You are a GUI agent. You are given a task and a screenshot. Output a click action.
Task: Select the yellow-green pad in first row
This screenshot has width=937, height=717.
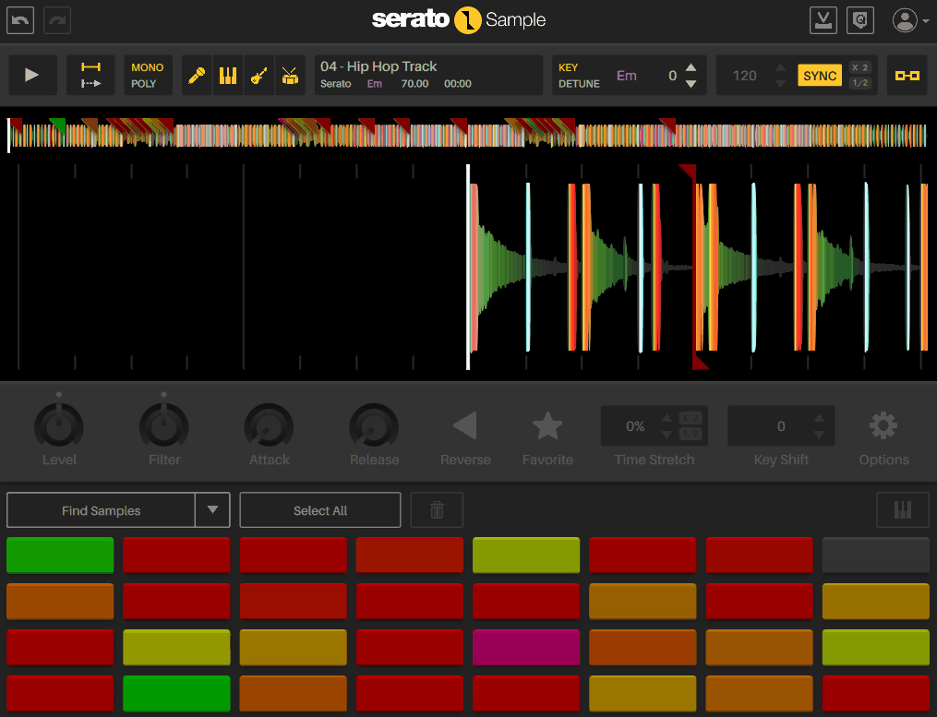[x=526, y=556]
